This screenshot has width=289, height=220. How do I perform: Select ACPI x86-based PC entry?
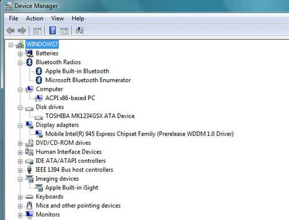tap(70, 98)
